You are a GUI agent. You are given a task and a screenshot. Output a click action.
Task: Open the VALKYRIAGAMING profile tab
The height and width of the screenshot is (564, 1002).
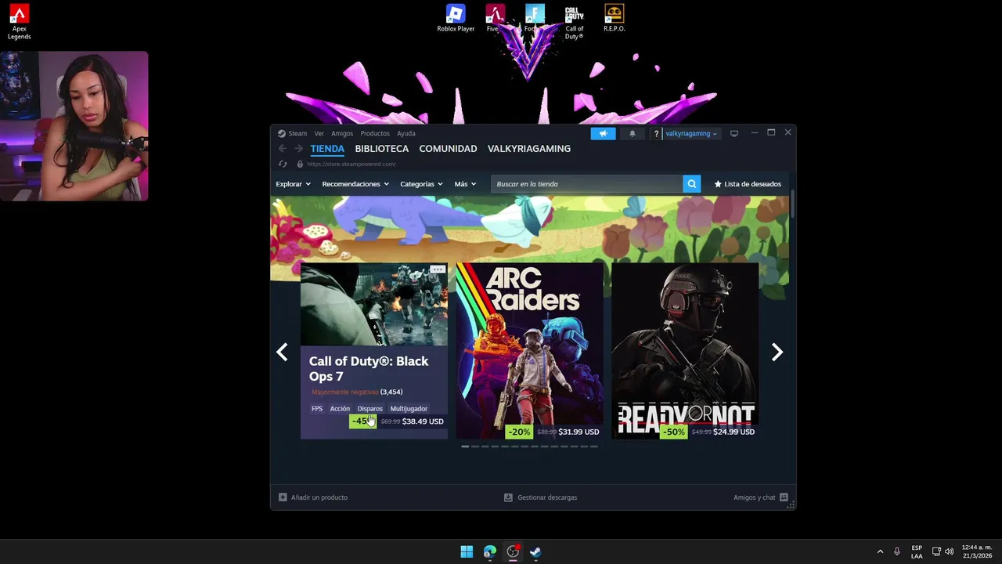[529, 149]
